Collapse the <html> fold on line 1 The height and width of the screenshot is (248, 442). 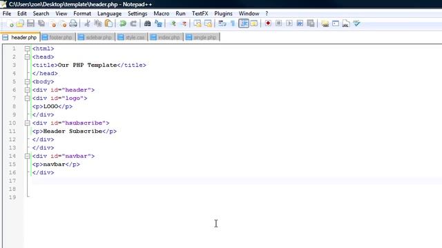[x=28, y=49]
